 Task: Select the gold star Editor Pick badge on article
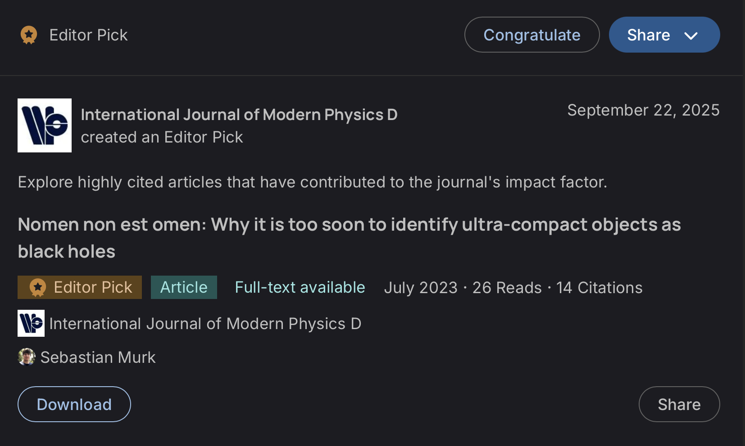pos(38,287)
